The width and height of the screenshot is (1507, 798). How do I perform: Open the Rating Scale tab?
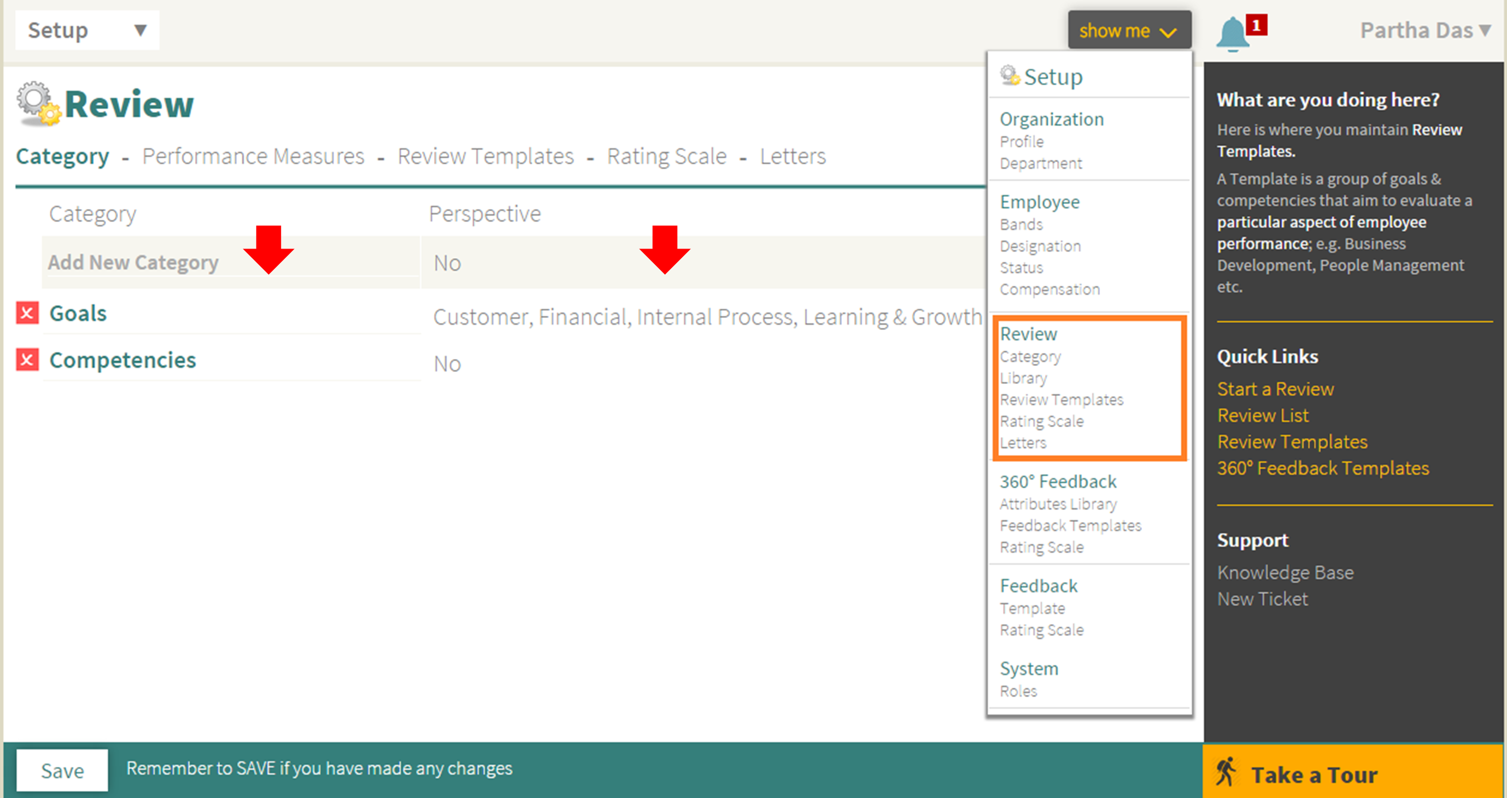(666, 156)
